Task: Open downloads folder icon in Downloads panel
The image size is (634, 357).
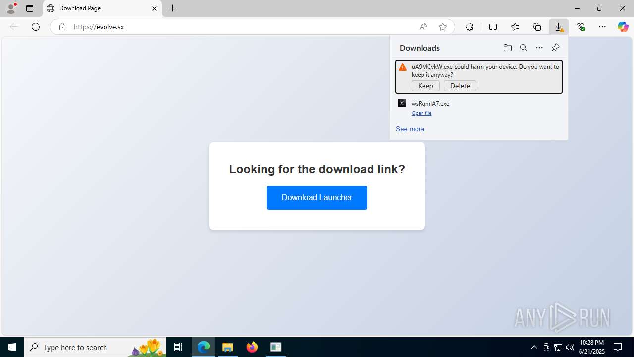Action: click(x=507, y=48)
